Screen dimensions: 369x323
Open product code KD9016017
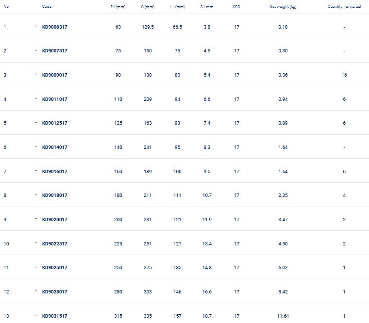tap(54, 172)
